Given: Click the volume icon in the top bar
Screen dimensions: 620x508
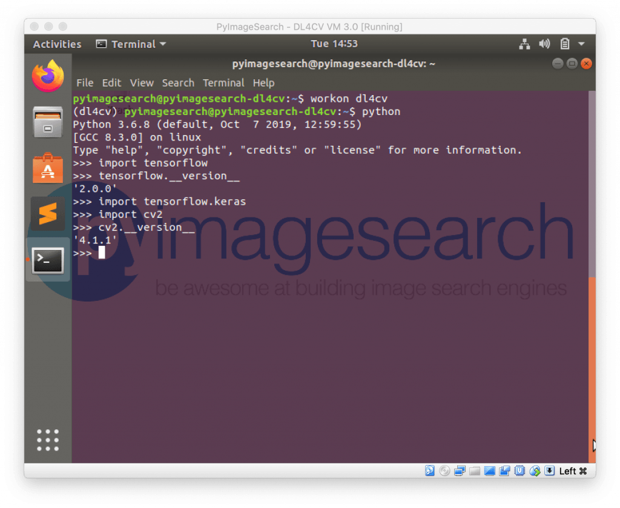Looking at the screenshot, I should [x=544, y=44].
